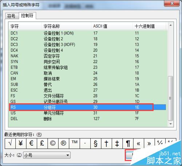Select the DC1 control character row
Viewport: 182px width, 166px height.
click(88, 33)
